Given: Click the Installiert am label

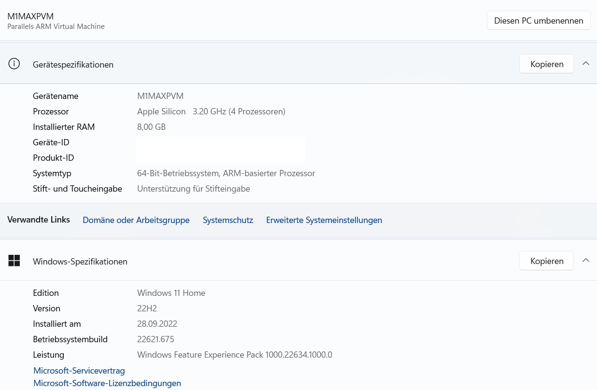Looking at the screenshot, I should [x=57, y=324].
